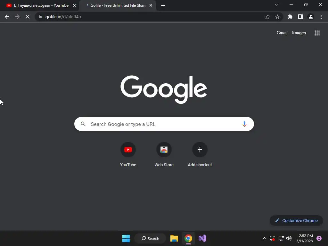
Task: Focus the Search Google or type a URL box
Action: pyautogui.click(x=164, y=124)
